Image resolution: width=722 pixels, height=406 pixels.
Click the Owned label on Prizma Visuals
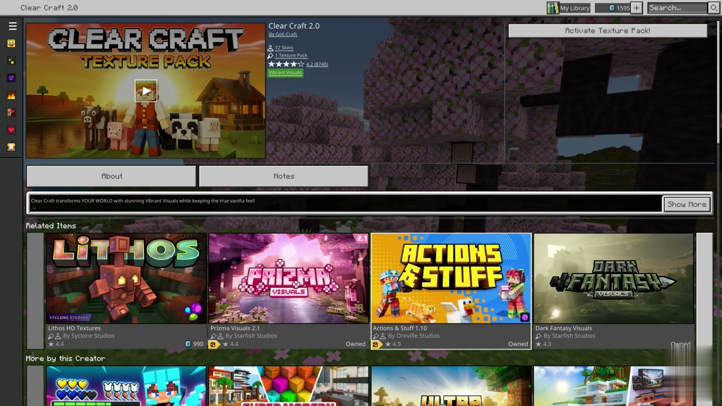(x=355, y=344)
